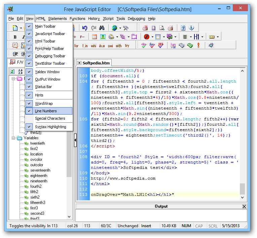
Task: Toggle JavaScript Toolbar visibility
Action: (x=49, y=34)
